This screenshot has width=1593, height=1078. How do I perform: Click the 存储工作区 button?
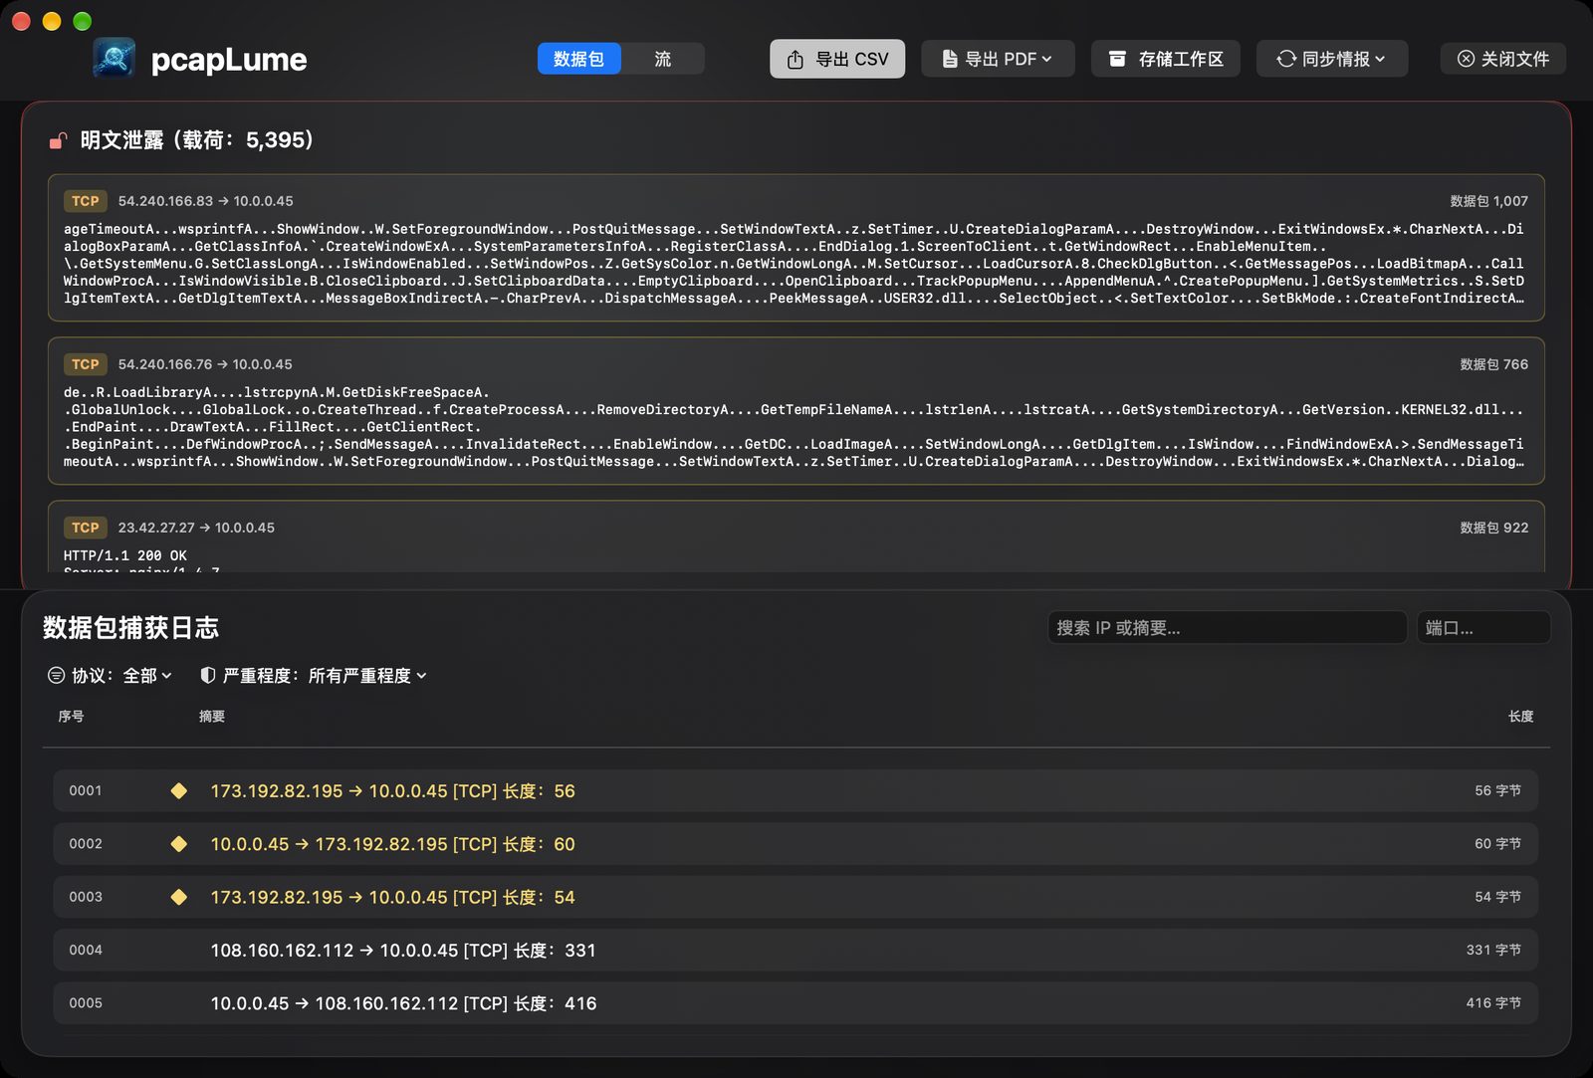pos(1166,59)
